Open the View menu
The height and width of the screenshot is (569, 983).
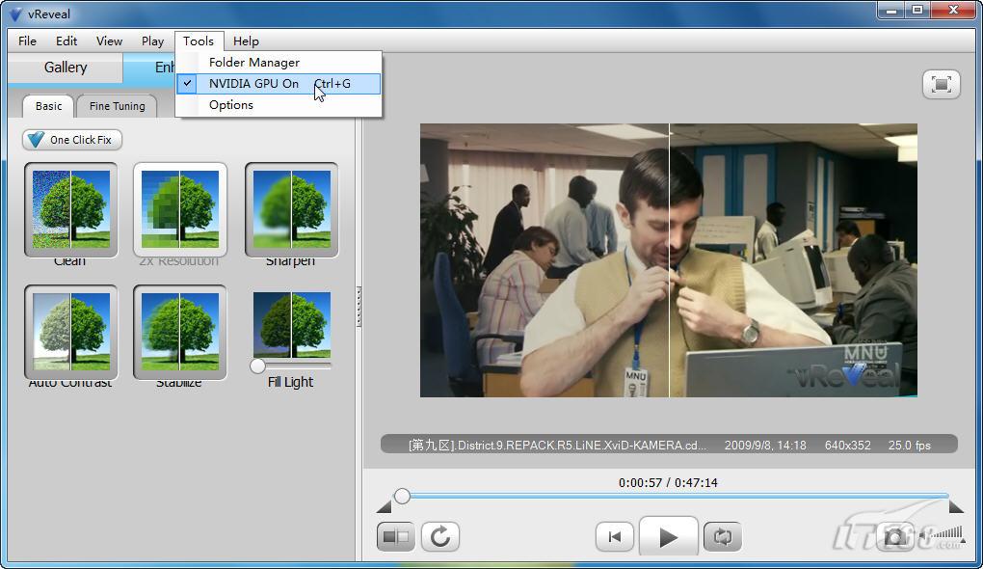click(109, 41)
